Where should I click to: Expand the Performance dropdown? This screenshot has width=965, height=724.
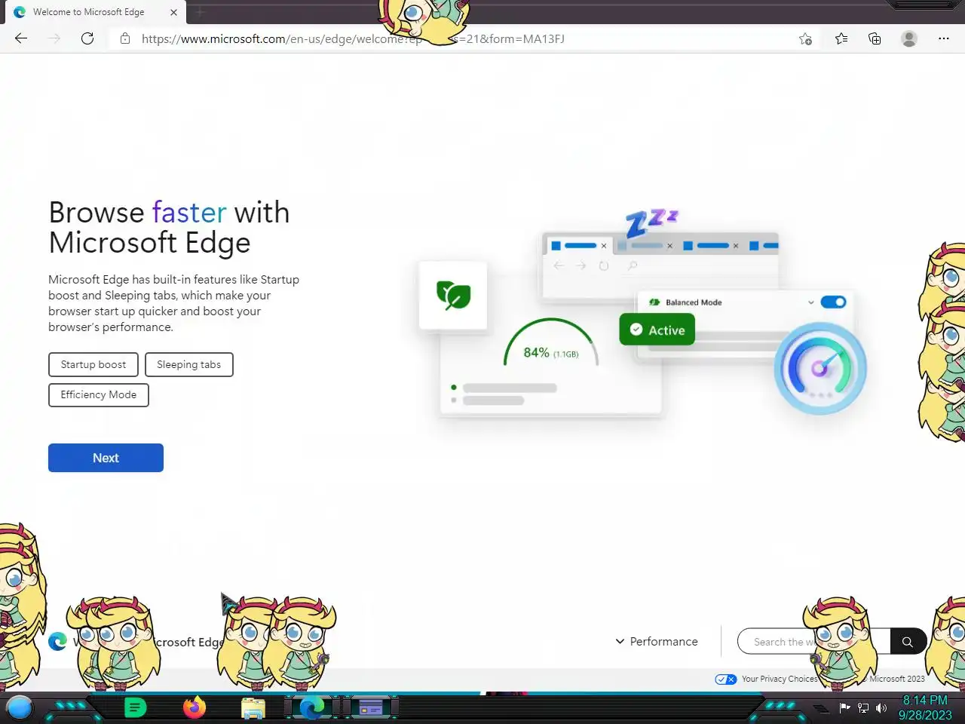point(656,641)
